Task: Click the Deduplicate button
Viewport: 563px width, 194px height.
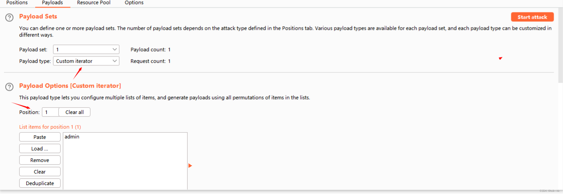Action: click(40, 183)
